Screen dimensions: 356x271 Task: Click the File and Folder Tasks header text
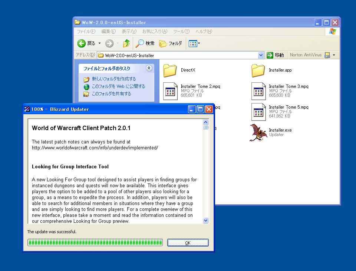[107, 68]
